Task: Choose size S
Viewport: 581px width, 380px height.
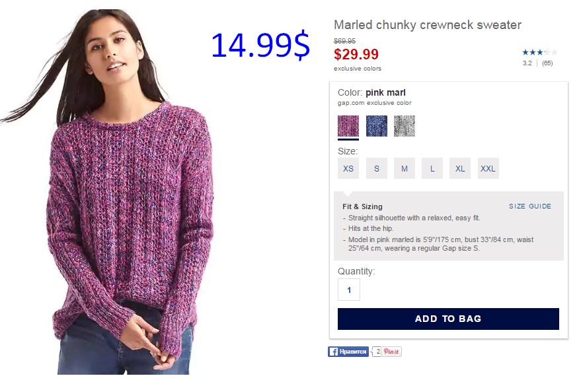Action: (x=377, y=168)
